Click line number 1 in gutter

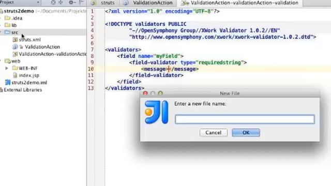pos(92,11)
